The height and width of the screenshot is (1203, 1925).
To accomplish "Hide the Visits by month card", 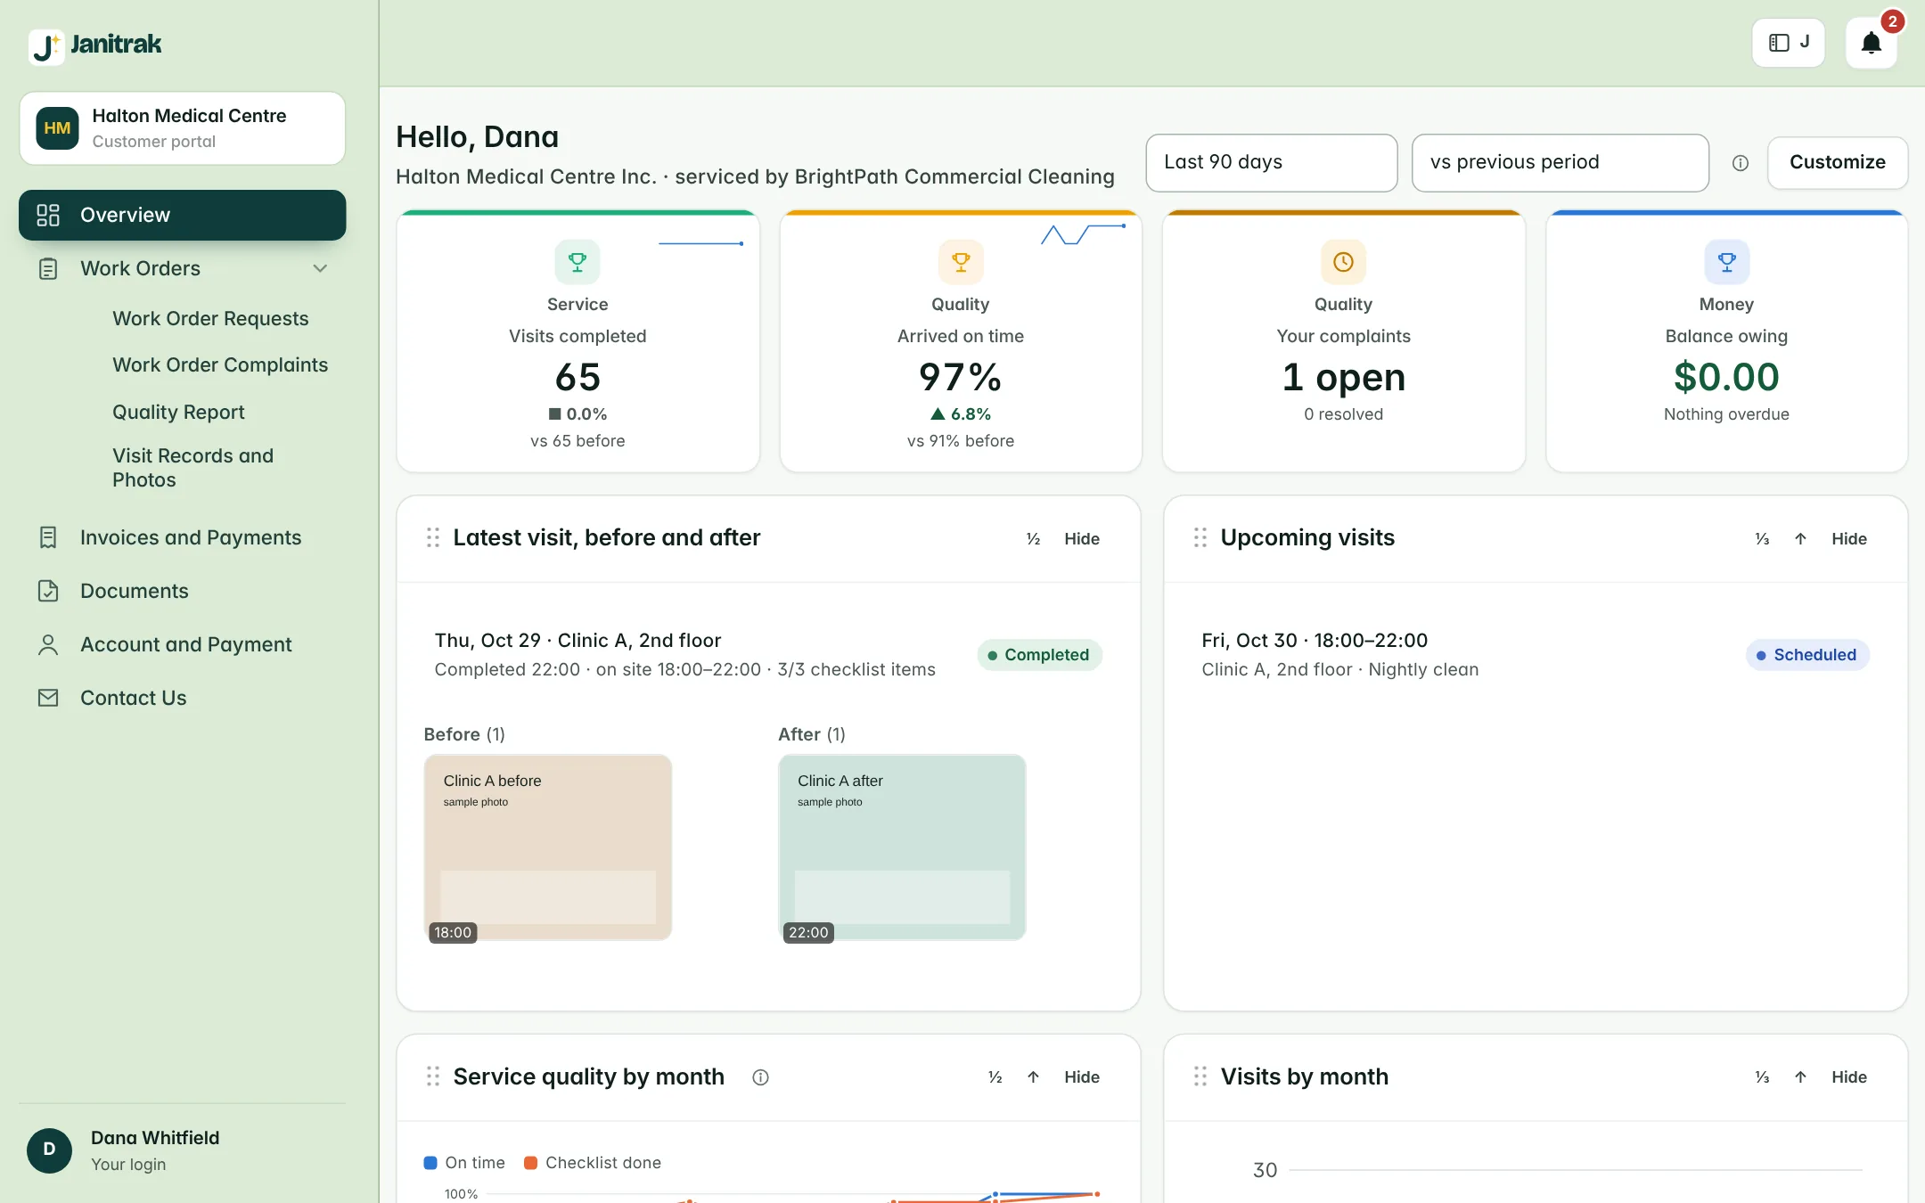I will pyautogui.click(x=1849, y=1077).
